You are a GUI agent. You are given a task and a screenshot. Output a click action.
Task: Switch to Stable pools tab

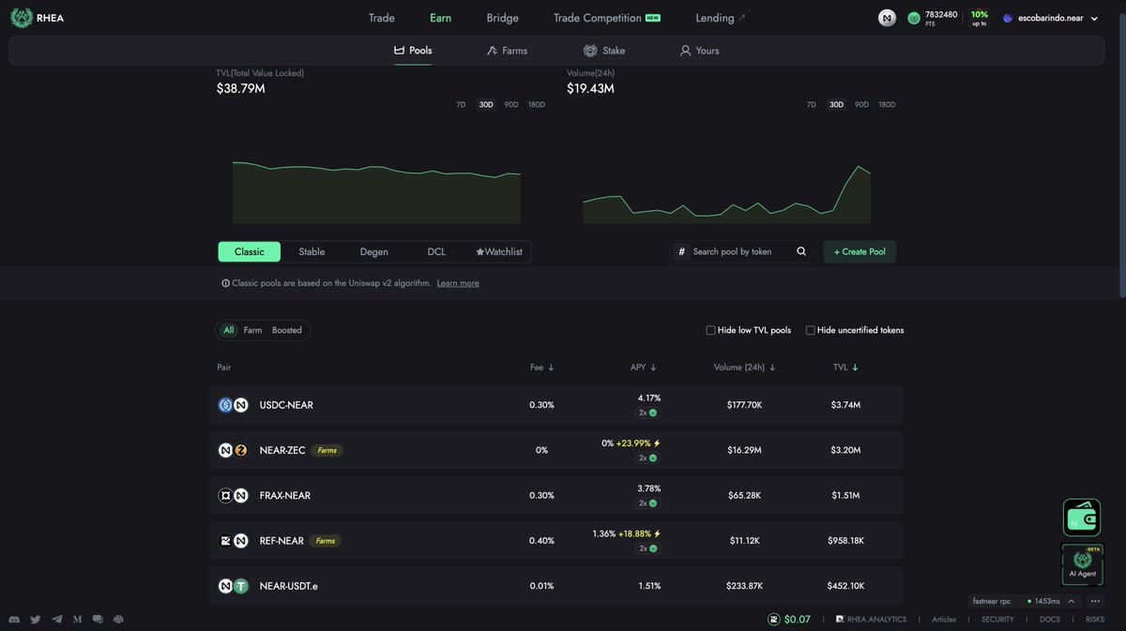tap(312, 251)
